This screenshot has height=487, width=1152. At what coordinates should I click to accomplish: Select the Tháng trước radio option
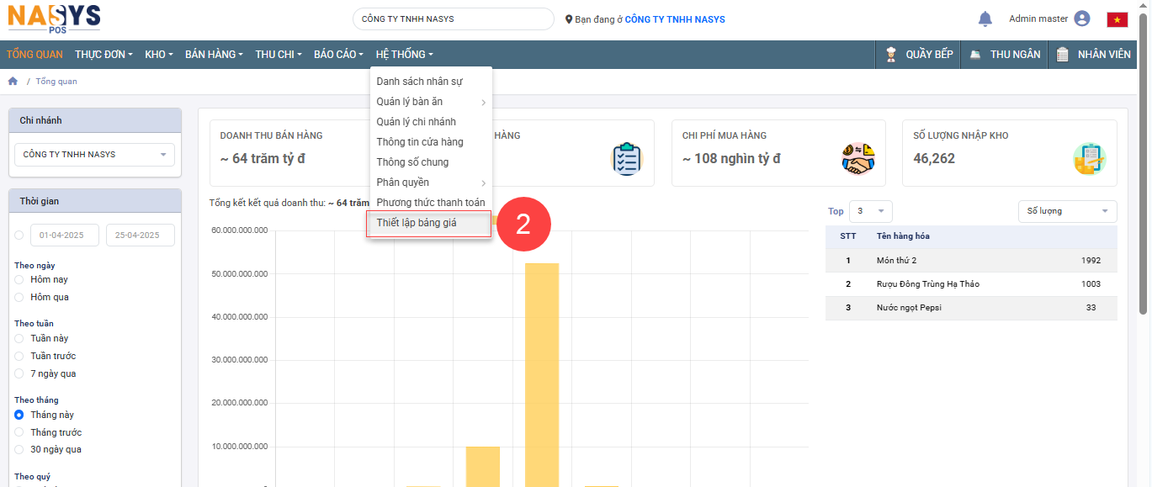[19, 432]
